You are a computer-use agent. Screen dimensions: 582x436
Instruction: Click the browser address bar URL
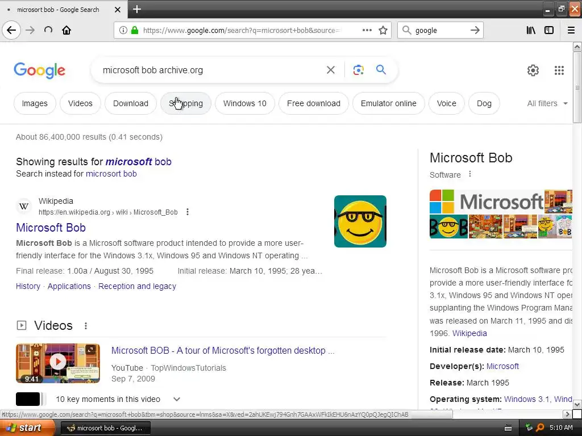tap(241, 31)
